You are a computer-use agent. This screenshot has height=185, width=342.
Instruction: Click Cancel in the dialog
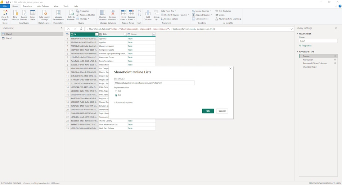tap(222, 111)
